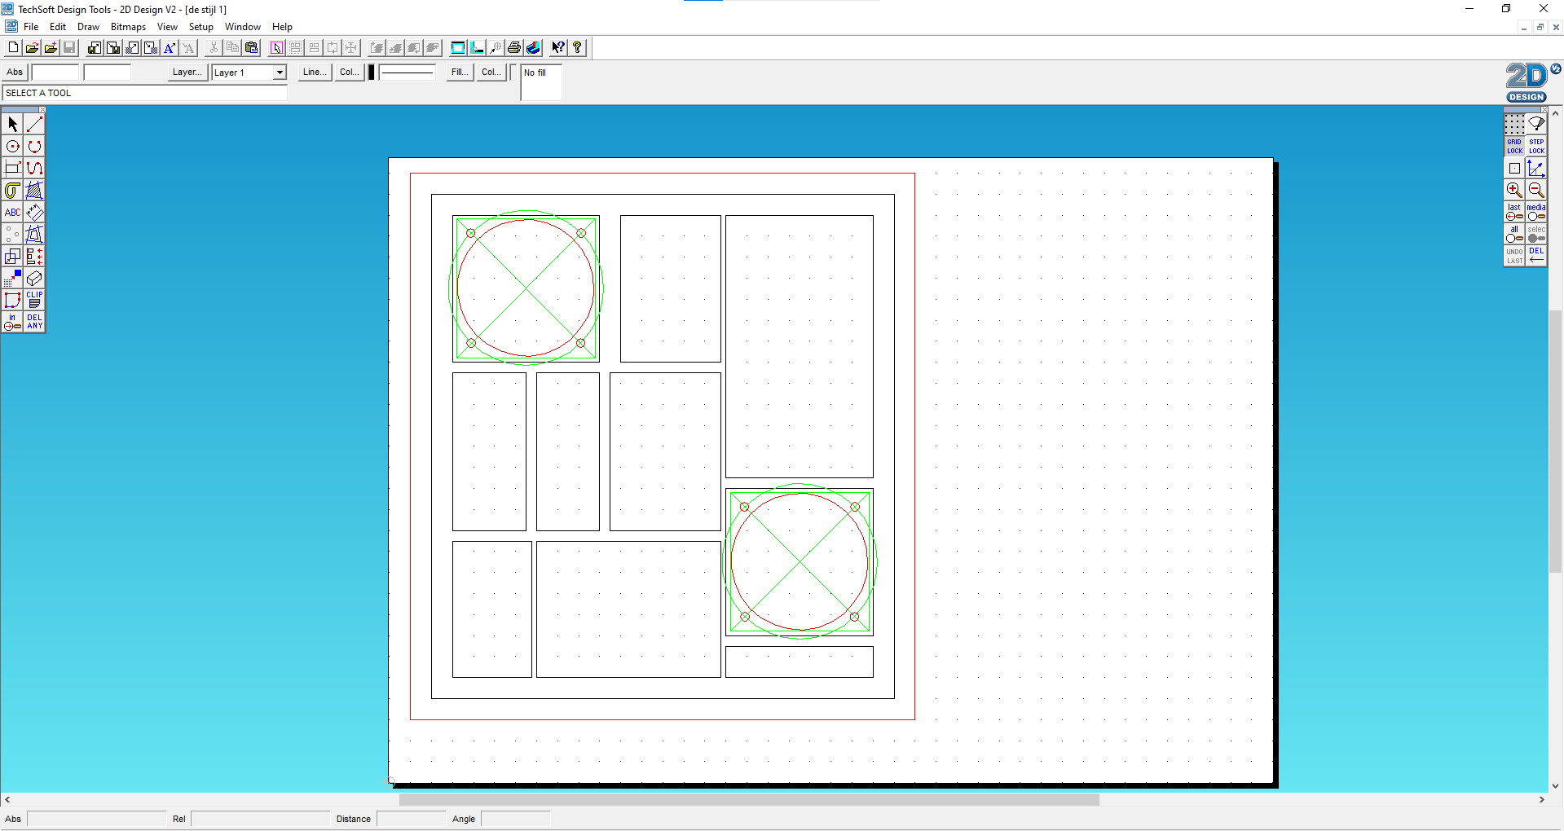Open the yellow contour outline tool
Image resolution: width=1564 pixels, height=831 pixels.
point(12,191)
